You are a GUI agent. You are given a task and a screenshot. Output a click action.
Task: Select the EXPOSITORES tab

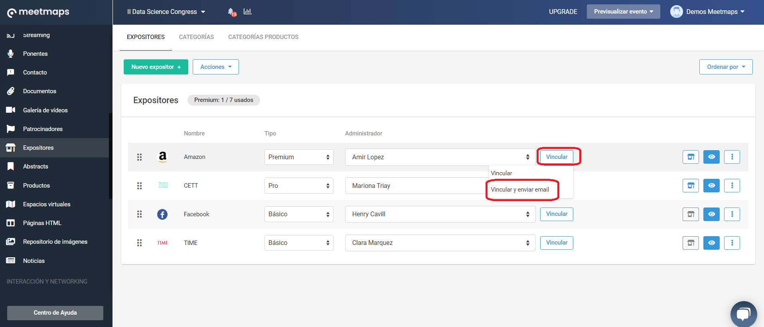[x=146, y=37]
